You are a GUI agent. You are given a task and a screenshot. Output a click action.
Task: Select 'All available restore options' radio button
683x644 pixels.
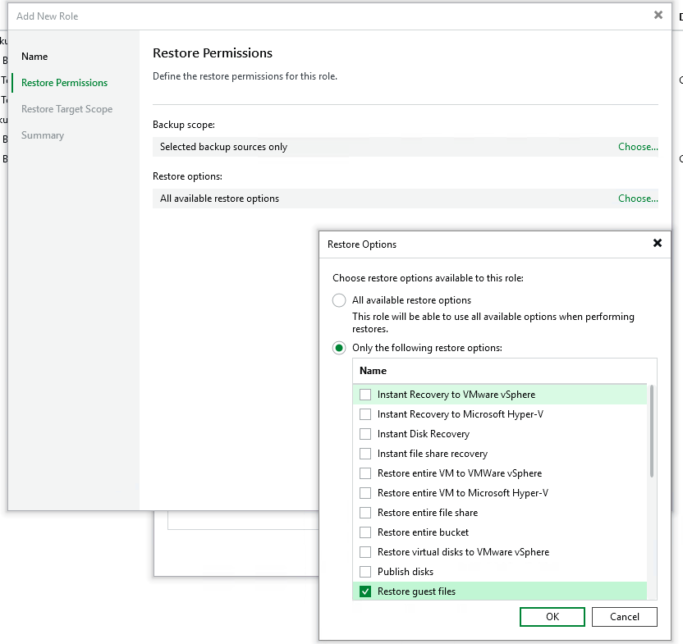tap(339, 300)
